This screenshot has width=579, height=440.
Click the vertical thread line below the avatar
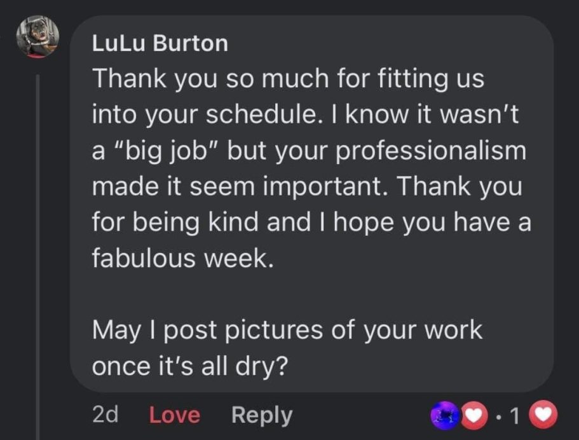37,254
